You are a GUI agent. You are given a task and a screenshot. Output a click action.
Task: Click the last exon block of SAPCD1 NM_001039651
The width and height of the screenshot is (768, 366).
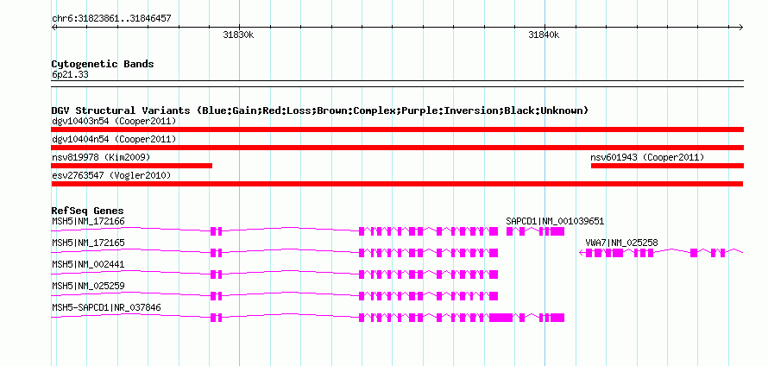[557, 231]
